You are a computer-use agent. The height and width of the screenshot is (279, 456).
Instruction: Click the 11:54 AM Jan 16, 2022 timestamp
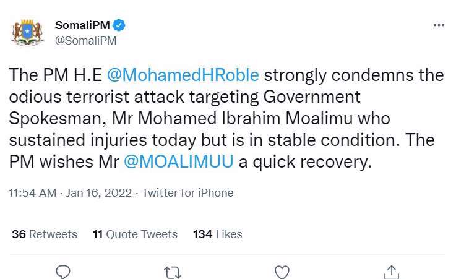click(70, 193)
